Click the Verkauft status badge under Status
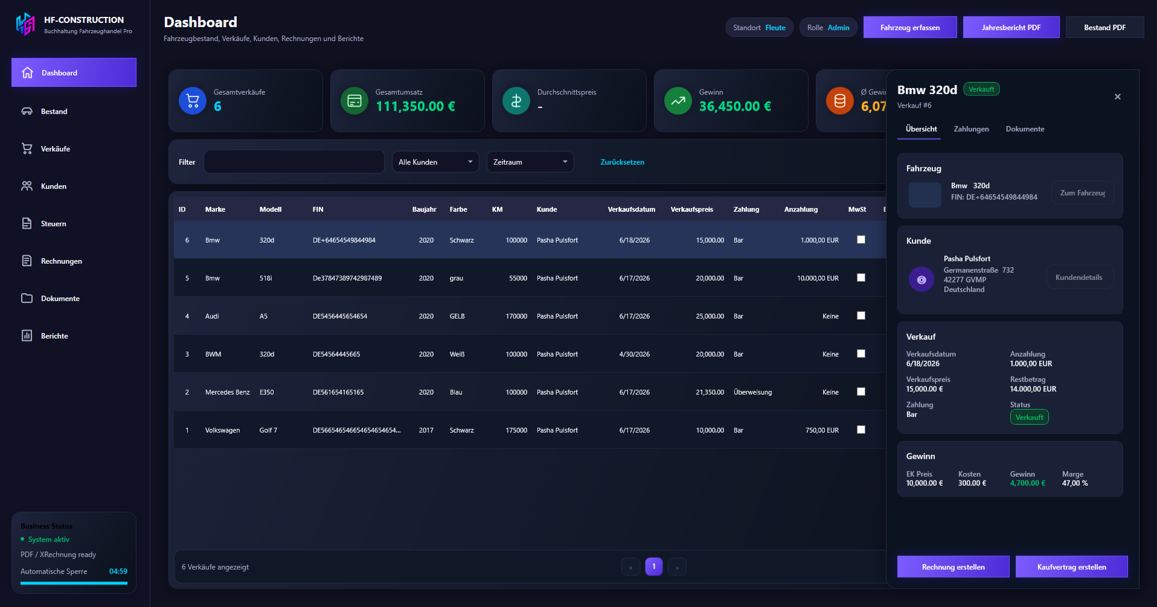Image resolution: width=1157 pixels, height=607 pixels. (1029, 417)
